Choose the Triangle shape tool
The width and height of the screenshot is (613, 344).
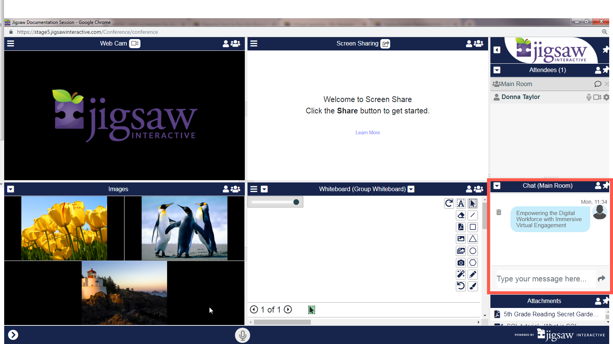[473, 239]
